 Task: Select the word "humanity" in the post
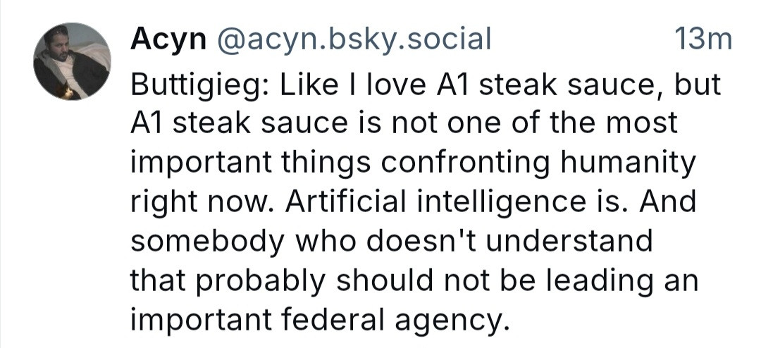coord(629,163)
